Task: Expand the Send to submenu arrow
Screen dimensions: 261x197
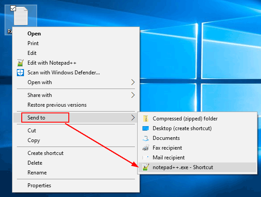Action: 133,117
